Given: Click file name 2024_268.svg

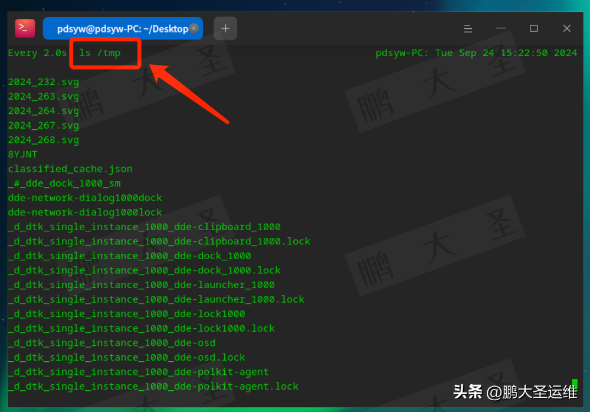Looking at the screenshot, I should click(44, 140).
